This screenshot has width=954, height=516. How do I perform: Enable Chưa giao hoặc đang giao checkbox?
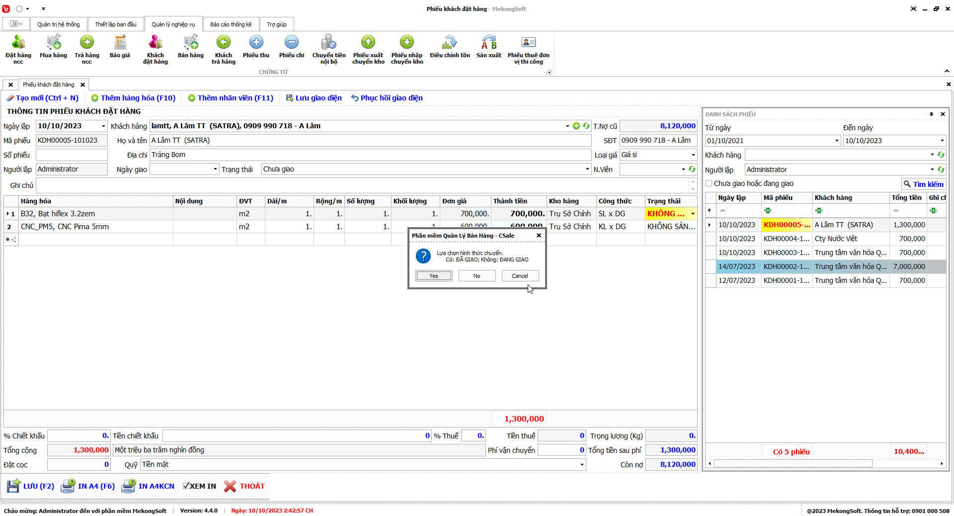[709, 183]
